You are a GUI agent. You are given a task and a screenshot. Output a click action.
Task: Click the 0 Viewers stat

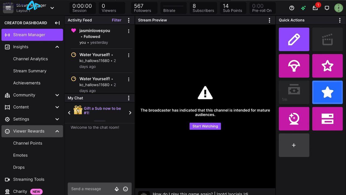click(112, 8)
